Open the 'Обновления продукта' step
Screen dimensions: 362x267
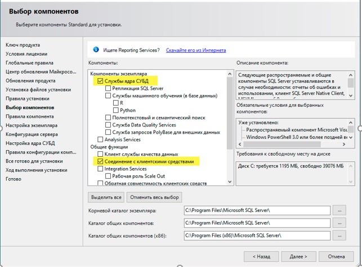coord(30,81)
